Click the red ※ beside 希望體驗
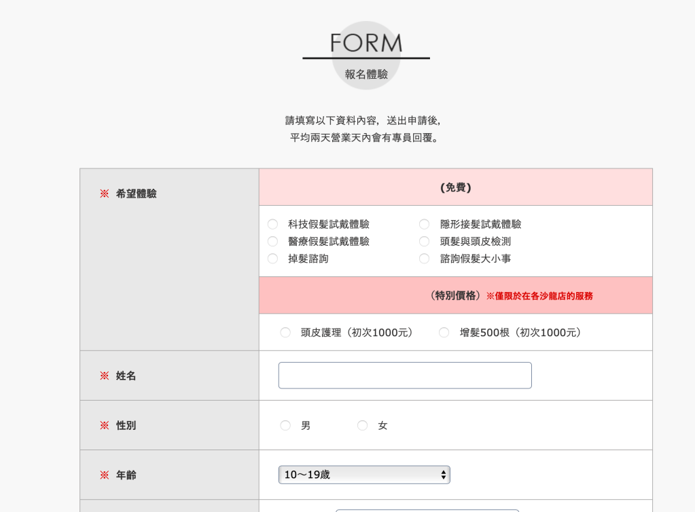The width and height of the screenshot is (695, 512). click(x=104, y=193)
